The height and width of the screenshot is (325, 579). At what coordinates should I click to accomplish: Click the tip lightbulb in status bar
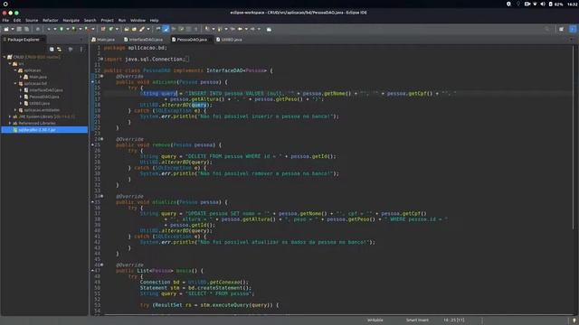[574, 320]
